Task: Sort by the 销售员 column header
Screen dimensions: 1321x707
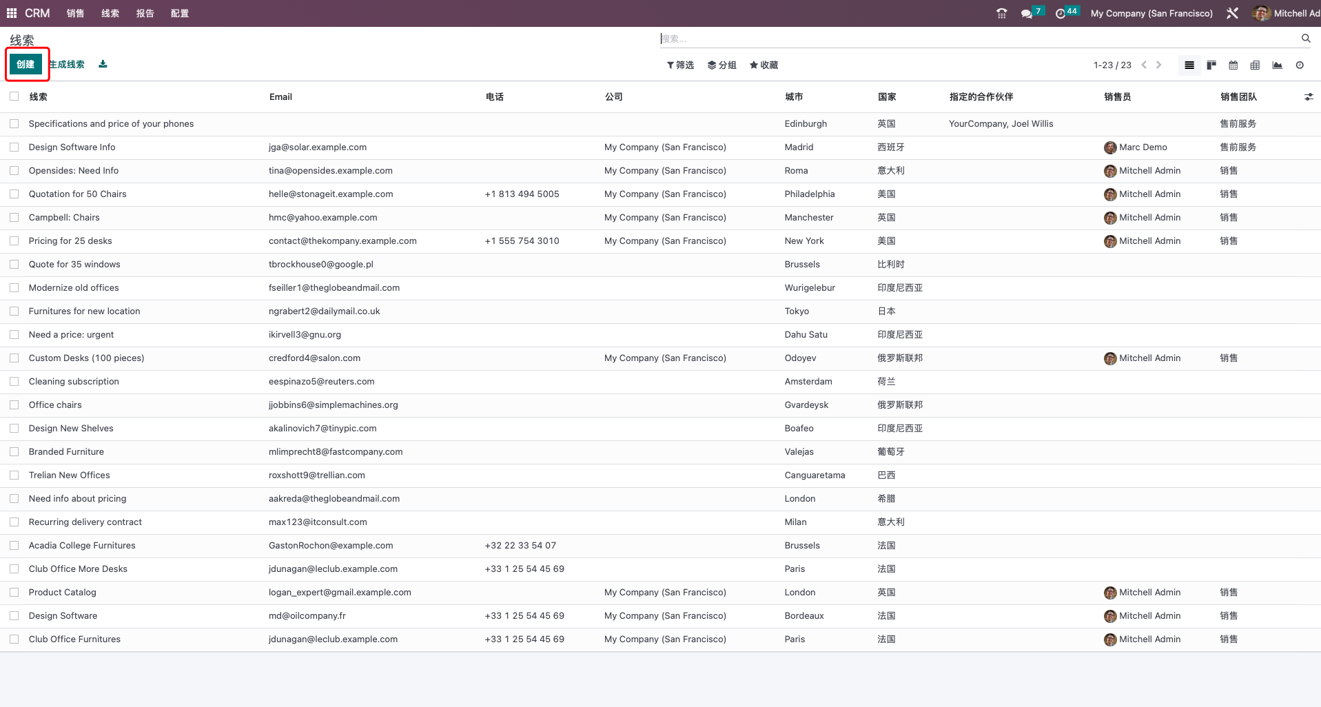Action: tap(1117, 97)
